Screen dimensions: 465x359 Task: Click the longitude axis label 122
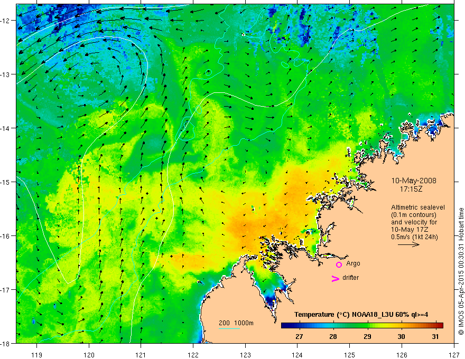click(193, 355)
